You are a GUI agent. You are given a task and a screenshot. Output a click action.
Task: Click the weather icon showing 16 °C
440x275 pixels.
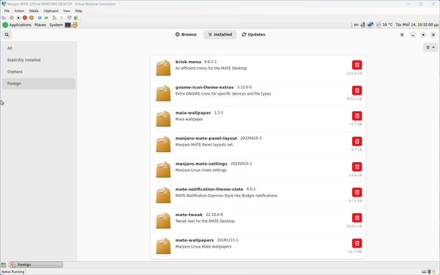point(379,25)
